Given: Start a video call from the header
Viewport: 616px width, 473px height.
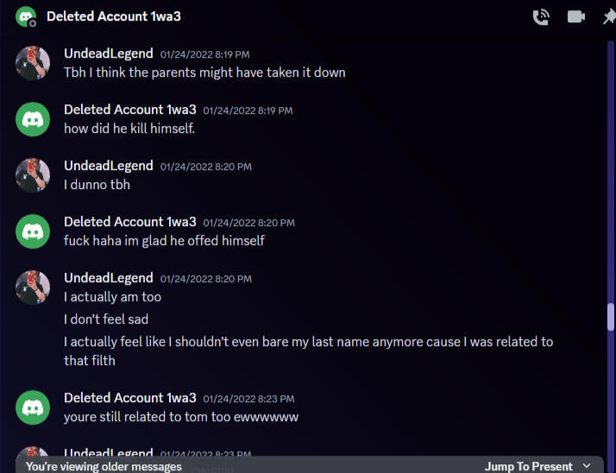Looking at the screenshot, I should (576, 17).
